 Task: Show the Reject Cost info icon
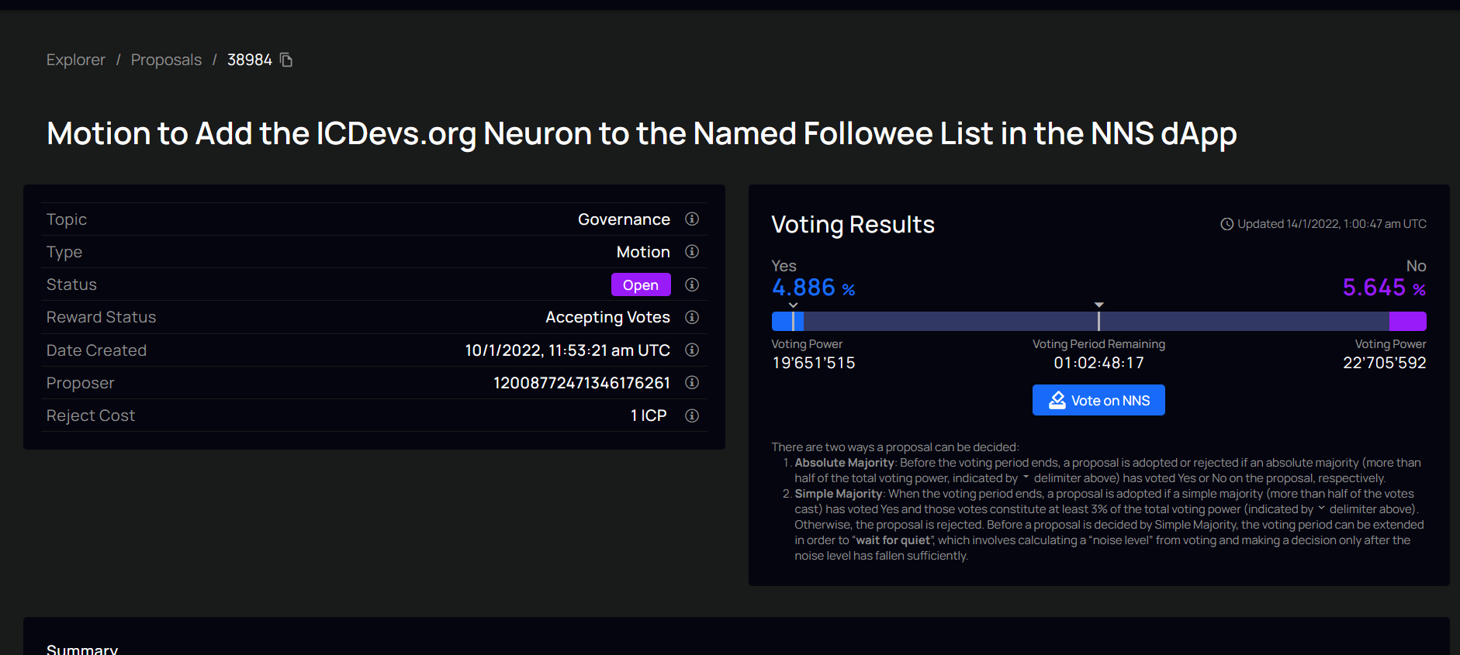[692, 415]
